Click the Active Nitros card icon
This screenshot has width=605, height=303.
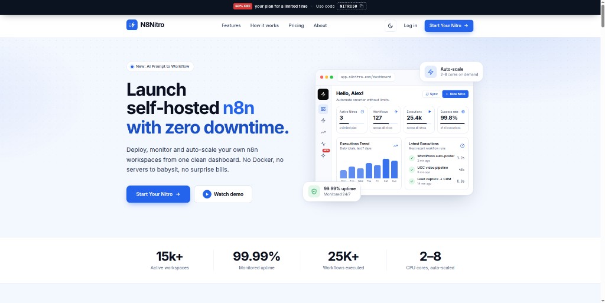(362, 112)
